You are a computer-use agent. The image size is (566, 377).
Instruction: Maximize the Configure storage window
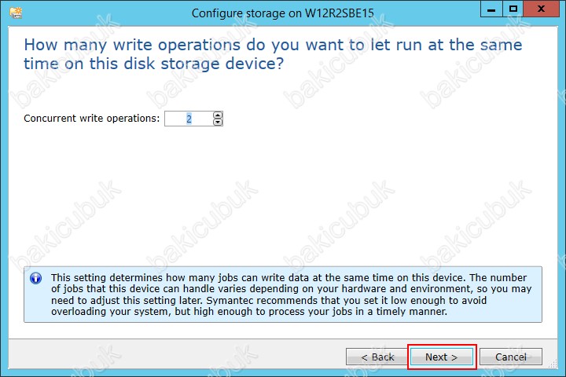(513, 9)
